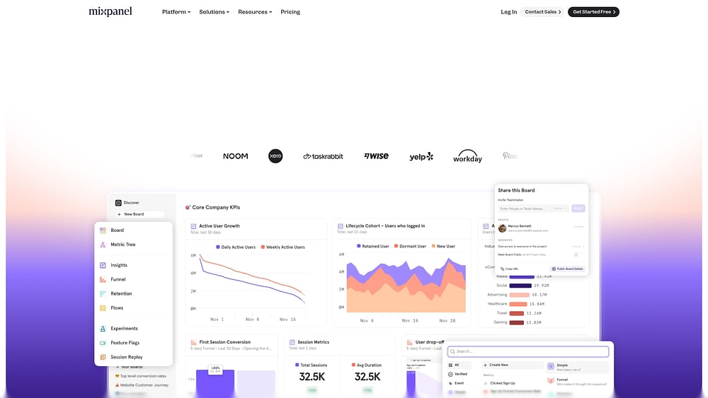
Task: Toggle the Retained User legend
Action: (x=373, y=247)
